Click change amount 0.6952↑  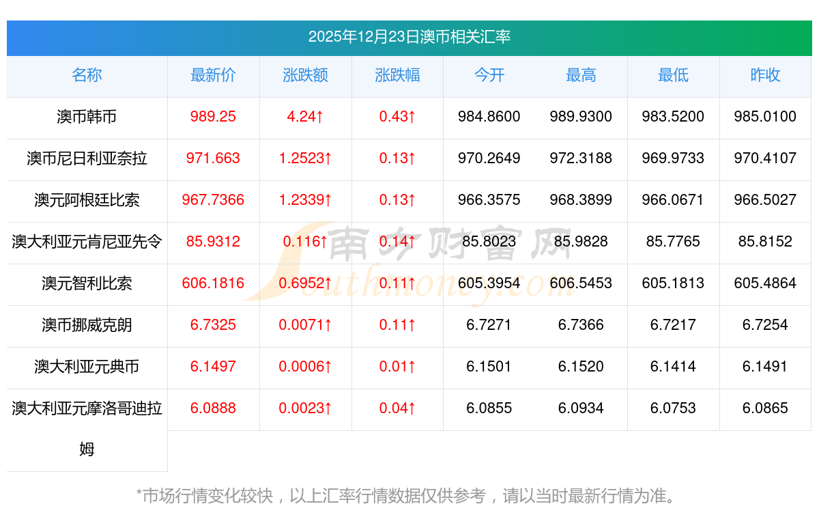pyautogui.click(x=305, y=283)
